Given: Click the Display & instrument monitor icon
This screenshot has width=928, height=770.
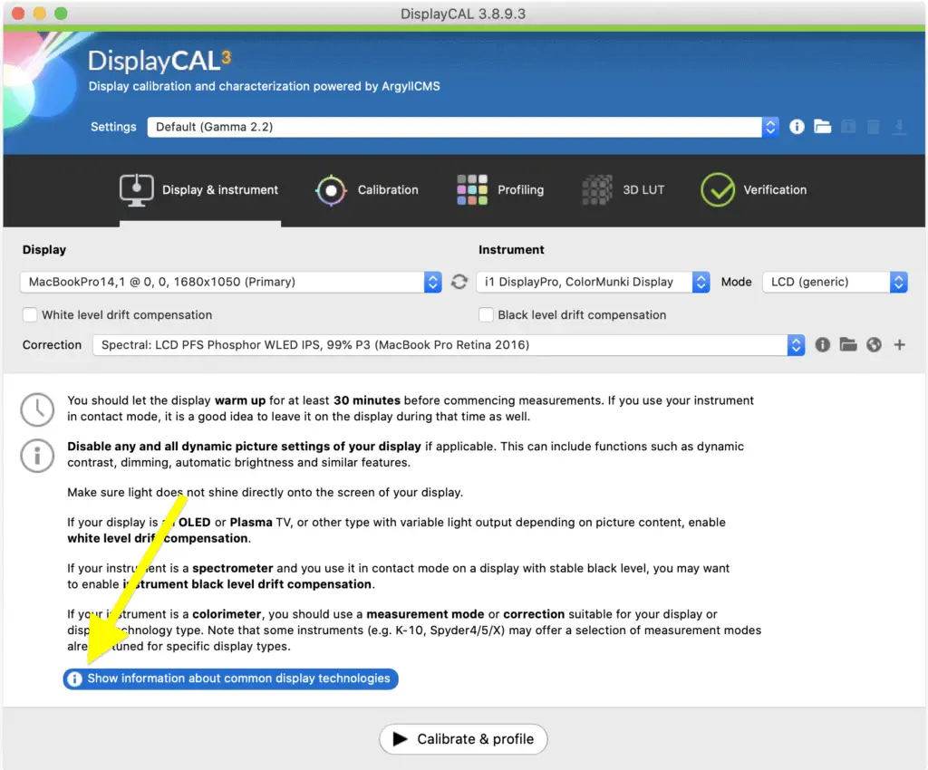Looking at the screenshot, I should coord(136,190).
